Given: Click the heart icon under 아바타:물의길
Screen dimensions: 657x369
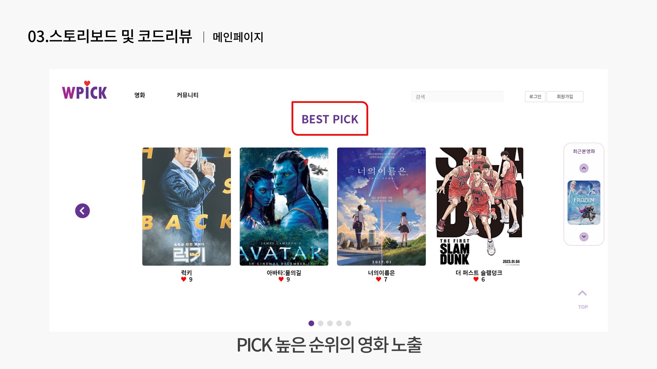Looking at the screenshot, I should (281, 279).
